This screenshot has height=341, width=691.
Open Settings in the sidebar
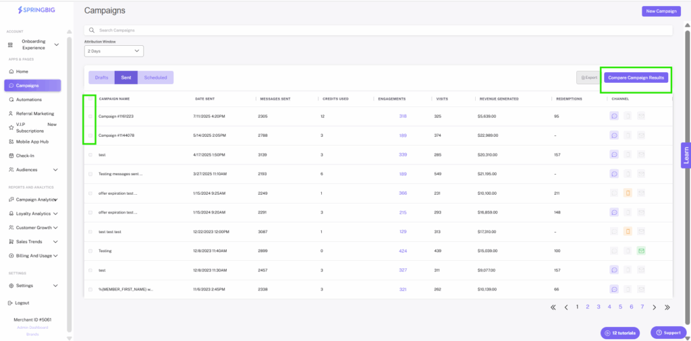pos(24,286)
